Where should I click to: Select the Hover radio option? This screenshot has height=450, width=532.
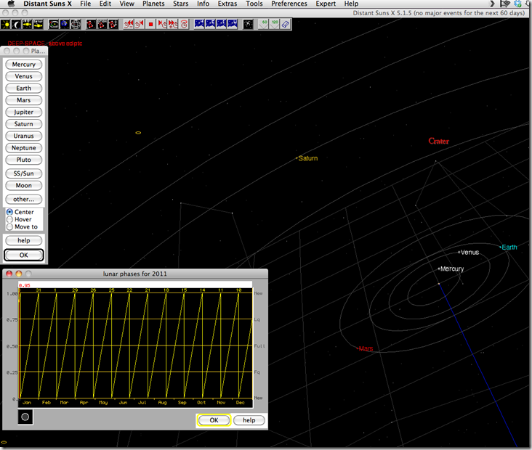pyautogui.click(x=9, y=219)
